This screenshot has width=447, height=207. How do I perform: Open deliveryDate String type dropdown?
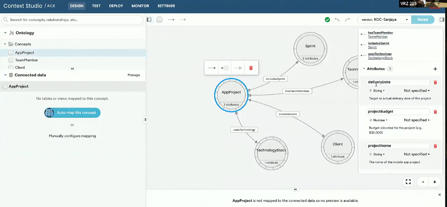pos(377,91)
